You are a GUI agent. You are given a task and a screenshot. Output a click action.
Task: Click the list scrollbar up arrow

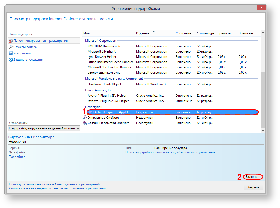263,33
